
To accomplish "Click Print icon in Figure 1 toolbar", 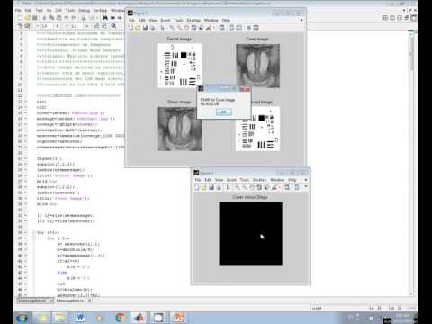I will pos(152,28).
